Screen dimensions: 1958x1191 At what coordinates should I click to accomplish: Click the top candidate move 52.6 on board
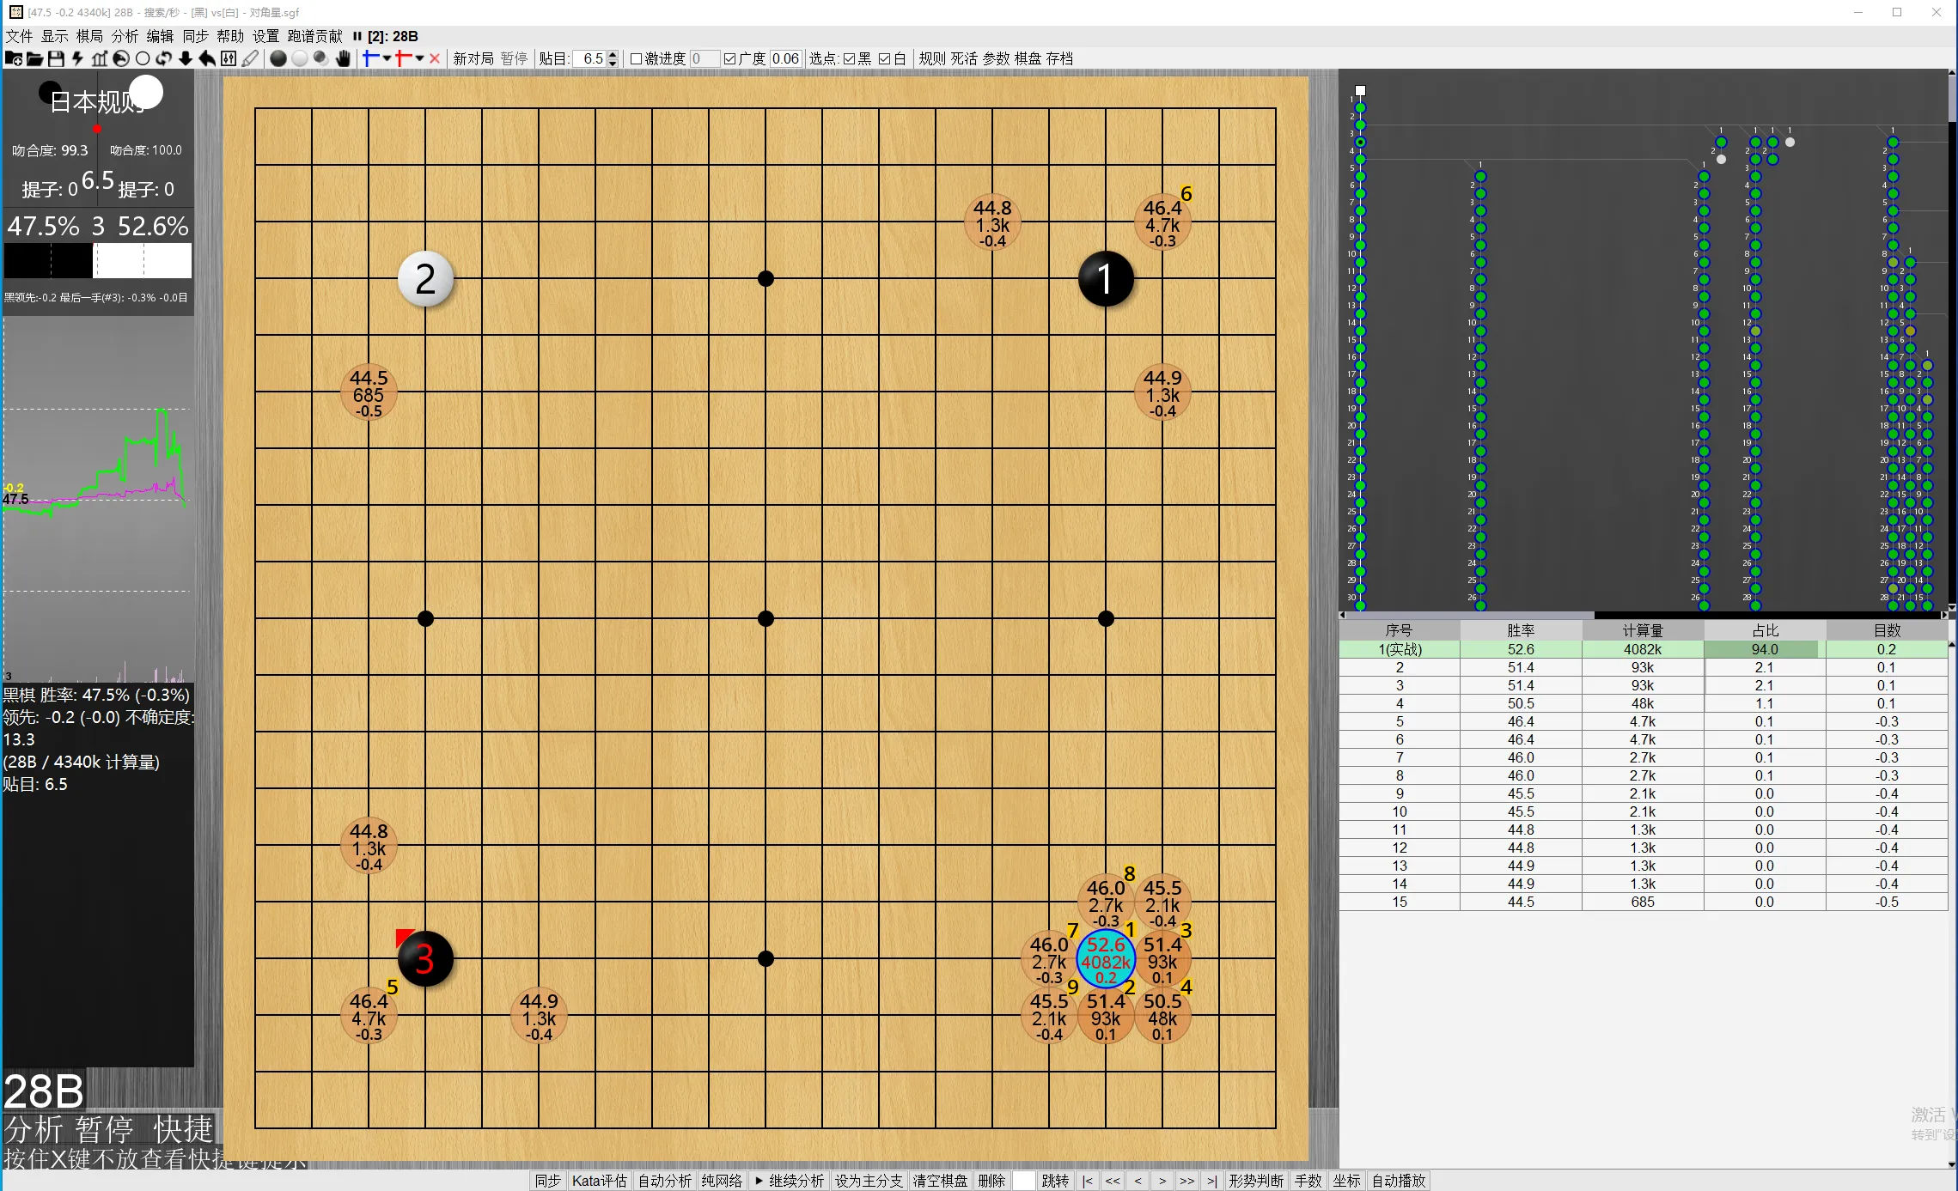click(1106, 959)
